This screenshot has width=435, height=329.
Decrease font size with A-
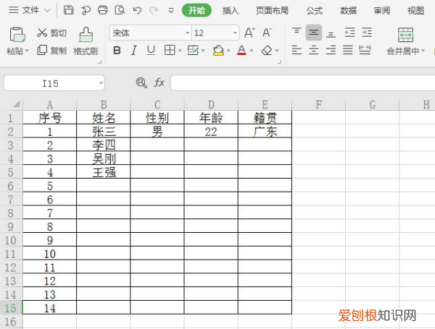(x=267, y=33)
